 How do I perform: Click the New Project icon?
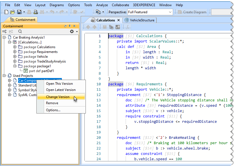(6, 12)
